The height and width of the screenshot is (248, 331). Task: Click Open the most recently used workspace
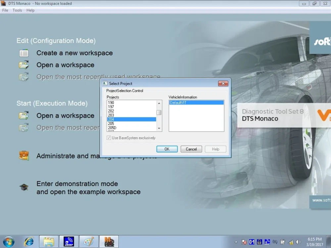pos(98,77)
